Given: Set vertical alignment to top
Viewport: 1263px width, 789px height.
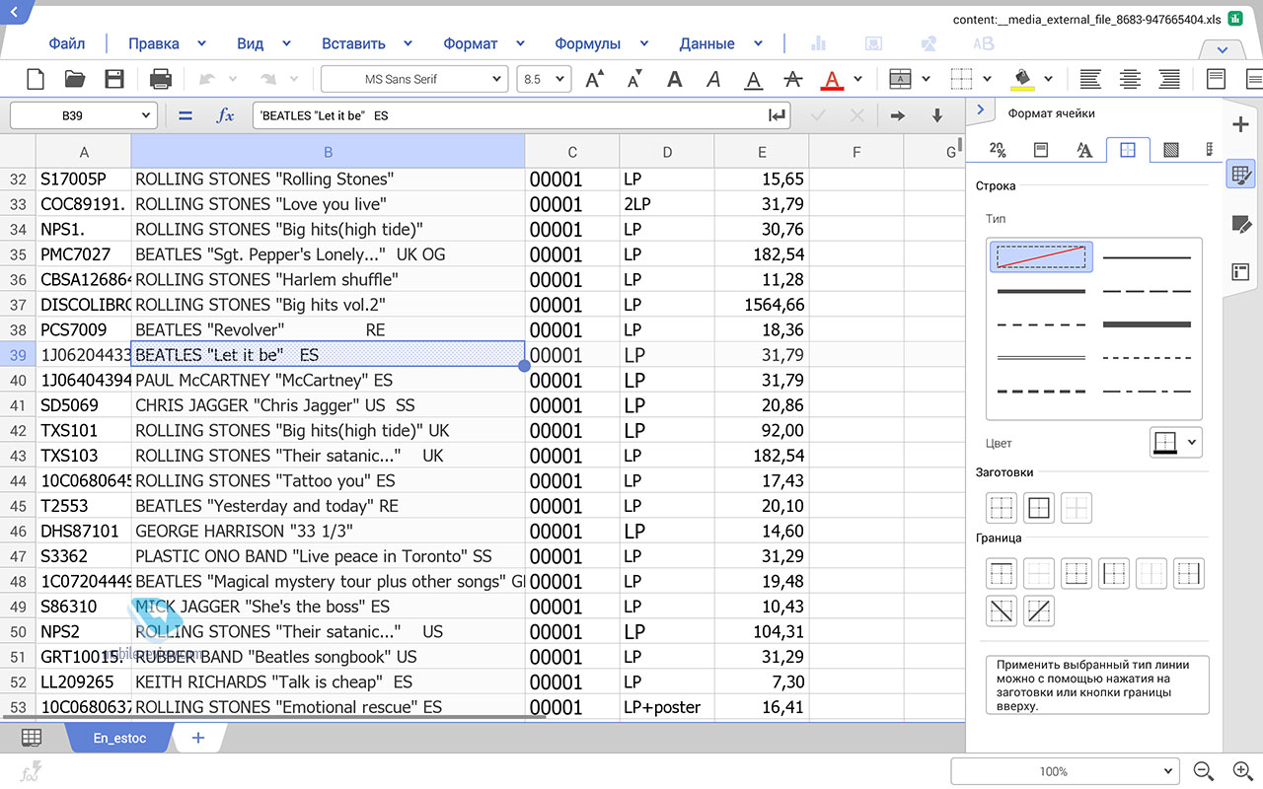Looking at the screenshot, I should pos(1216,79).
